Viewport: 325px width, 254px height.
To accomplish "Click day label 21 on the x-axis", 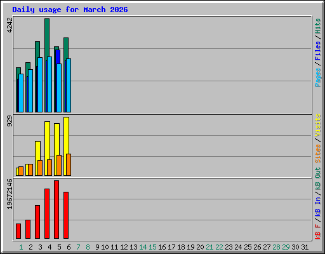I will point(209,247).
